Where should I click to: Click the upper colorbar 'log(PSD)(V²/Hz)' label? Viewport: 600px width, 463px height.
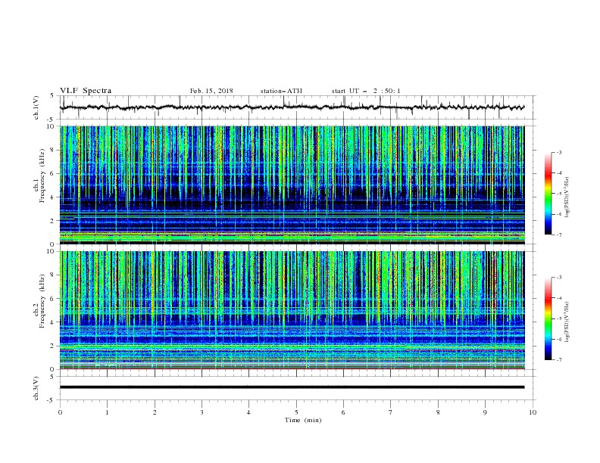(567, 197)
